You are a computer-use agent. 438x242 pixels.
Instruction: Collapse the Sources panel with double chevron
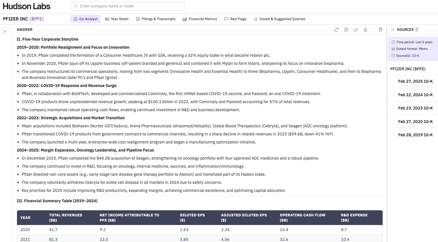click(x=392, y=30)
